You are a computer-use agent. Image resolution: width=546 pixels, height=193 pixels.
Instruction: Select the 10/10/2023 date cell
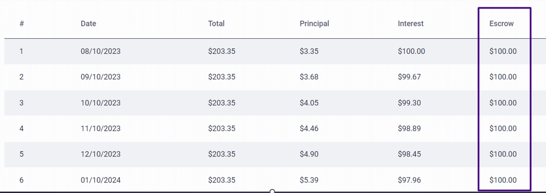[101, 103]
